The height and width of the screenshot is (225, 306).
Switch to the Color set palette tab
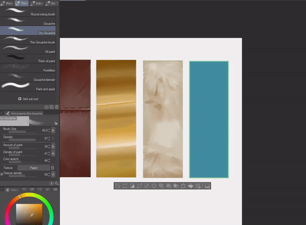point(32,189)
